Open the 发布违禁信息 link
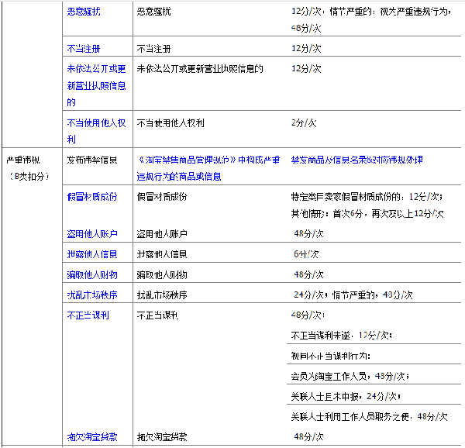This screenshot has height=448, width=465. 91,160
